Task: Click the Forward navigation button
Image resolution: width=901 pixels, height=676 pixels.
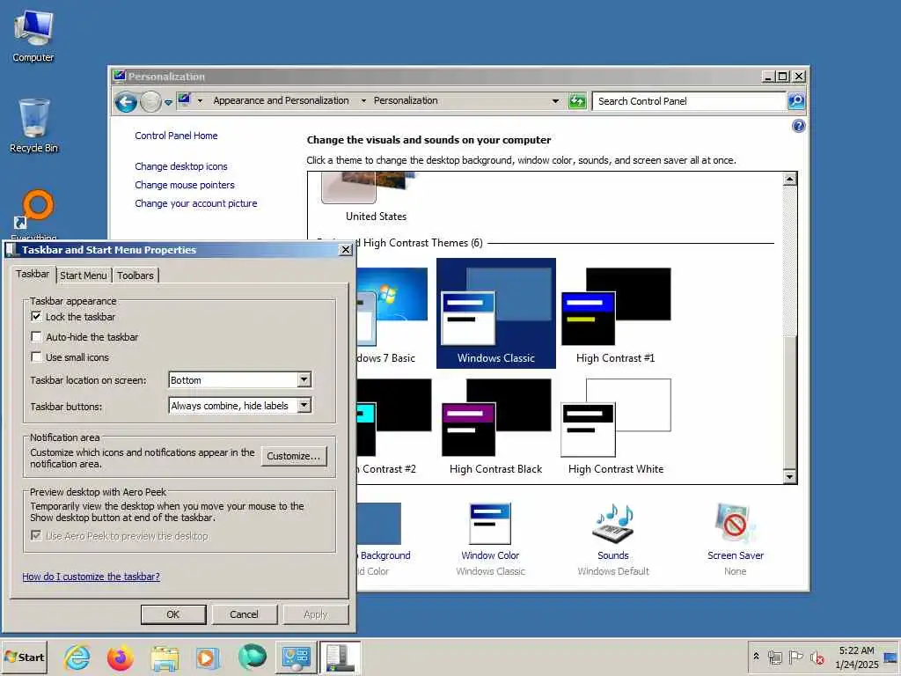Action: point(150,102)
